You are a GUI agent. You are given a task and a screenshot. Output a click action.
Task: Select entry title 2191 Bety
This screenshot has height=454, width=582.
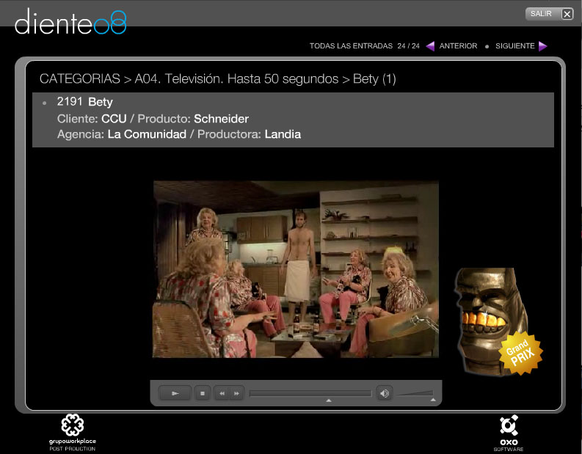tap(84, 102)
